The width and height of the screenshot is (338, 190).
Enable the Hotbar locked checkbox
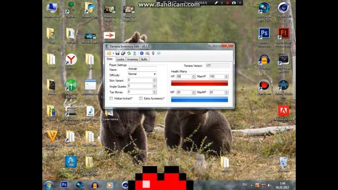[x=111, y=99]
